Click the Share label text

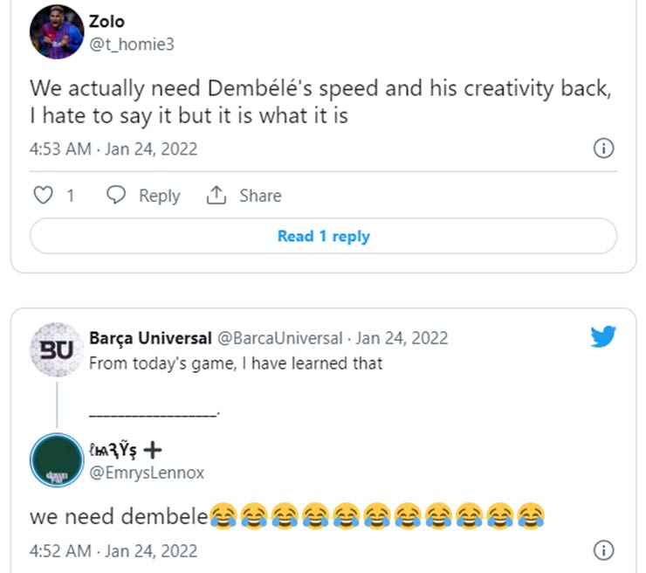(260, 196)
